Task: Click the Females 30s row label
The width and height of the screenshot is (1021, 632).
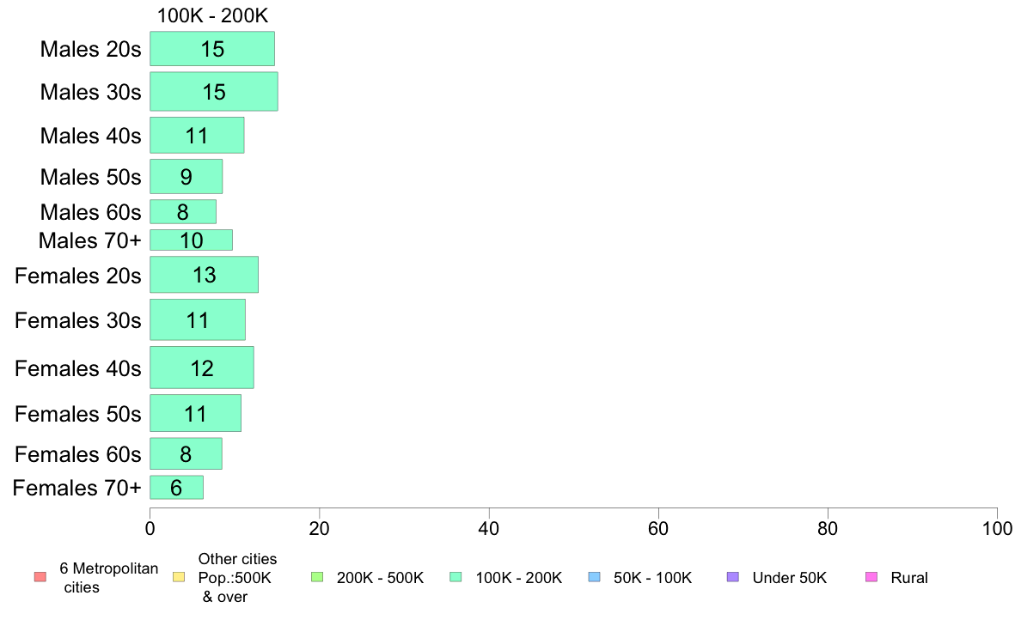Action: pyautogui.click(x=77, y=320)
